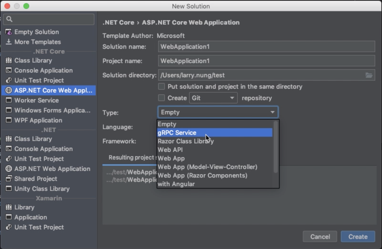Select Empty Solution template label

[36, 32]
